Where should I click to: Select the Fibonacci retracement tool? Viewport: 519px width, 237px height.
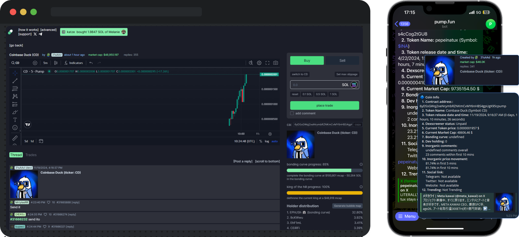(x=15, y=89)
